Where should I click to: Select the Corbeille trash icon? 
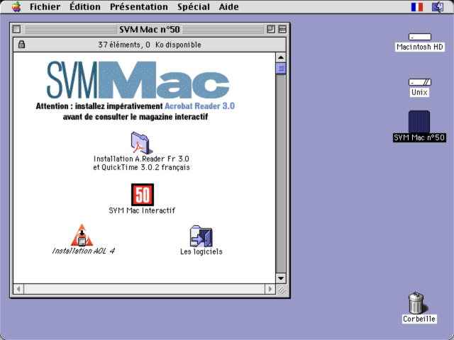point(416,302)
